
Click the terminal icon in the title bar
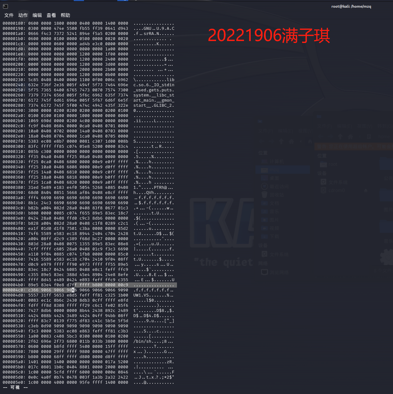(5, 6)
